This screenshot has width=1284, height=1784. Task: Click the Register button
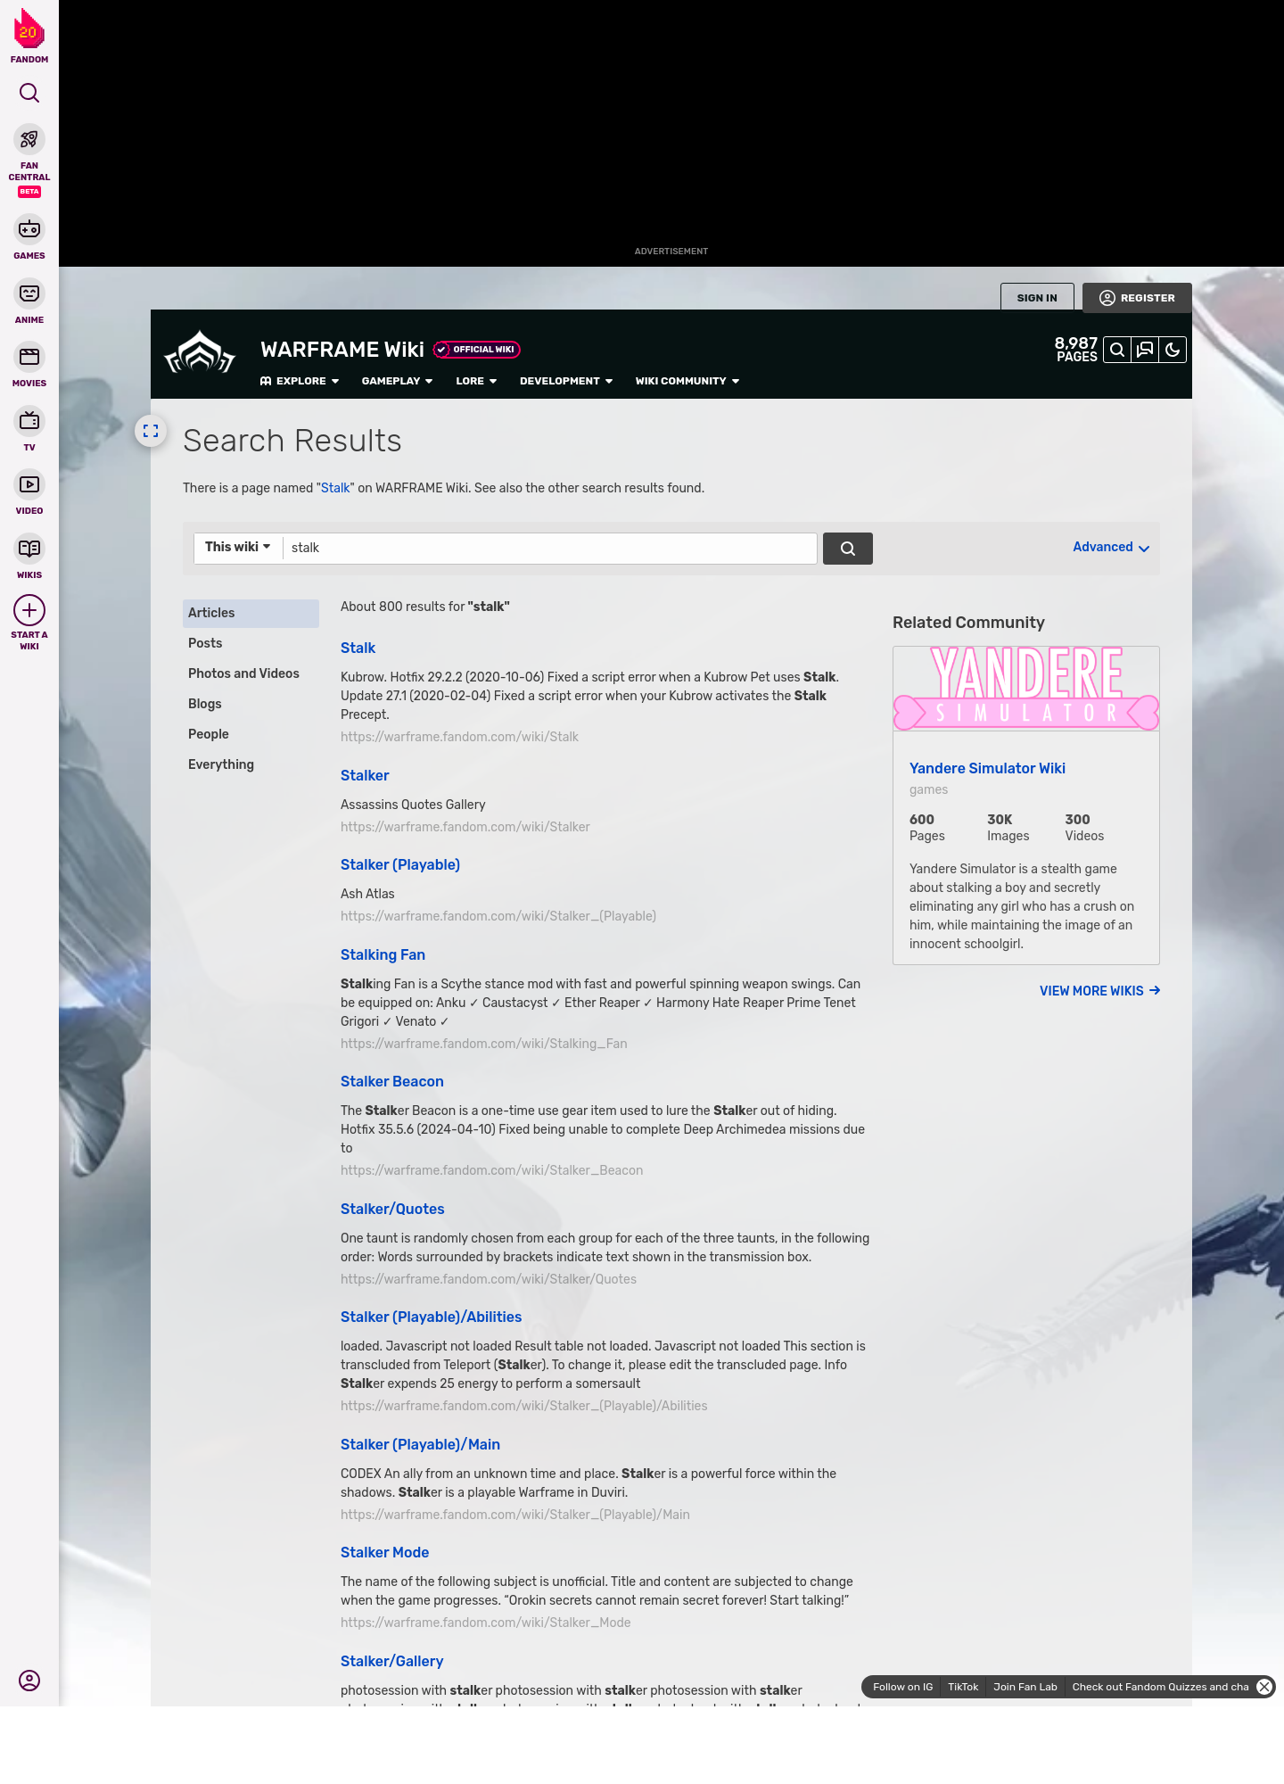point(1137,297)
